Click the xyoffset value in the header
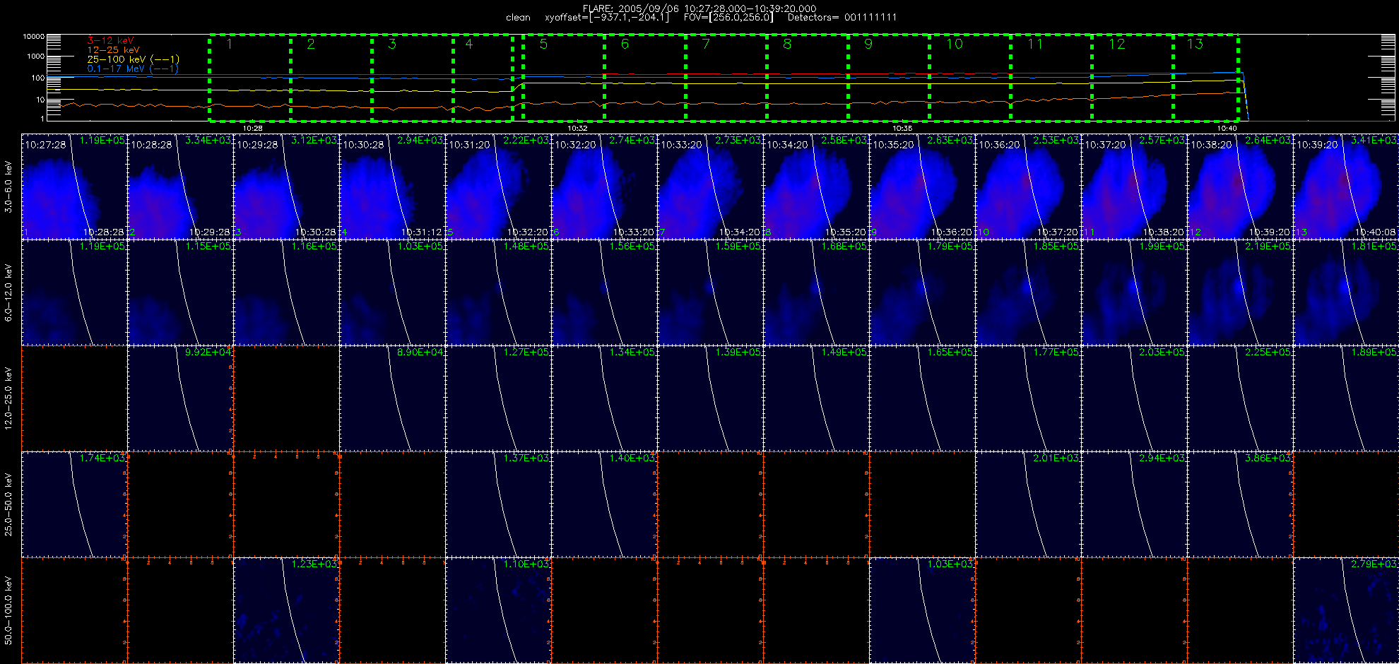 [607, 18]
